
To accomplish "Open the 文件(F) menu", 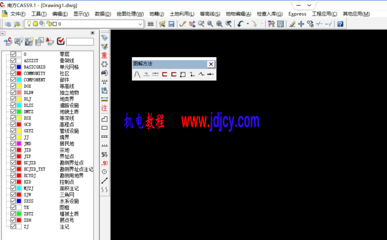I will click(18, 14).
